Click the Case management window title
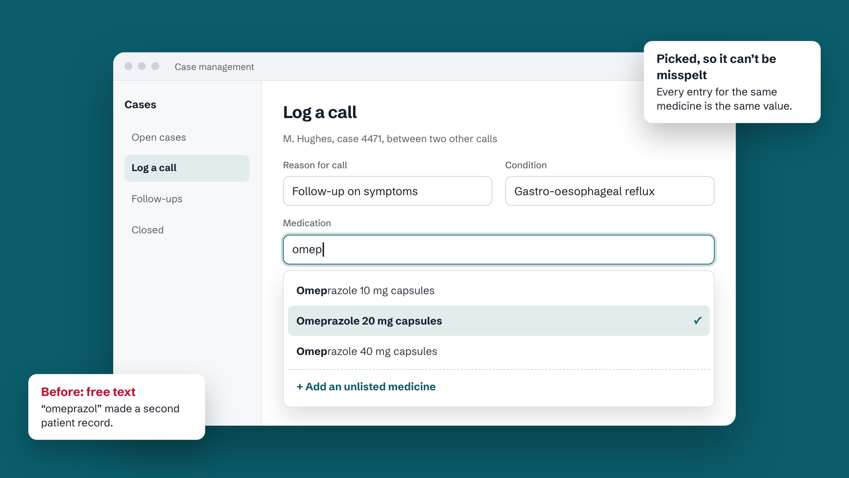The width and height of the screenshot is (849, 478). (214, 67)
